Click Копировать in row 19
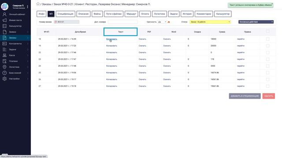Image resolution: width=282 pixels, height=158 pixels. point(111,46)
